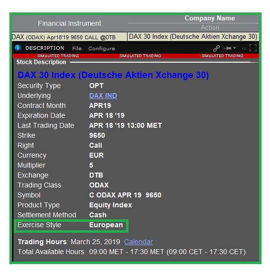Click the strike value 9650
Screen dimensions: 270x277
97,135
